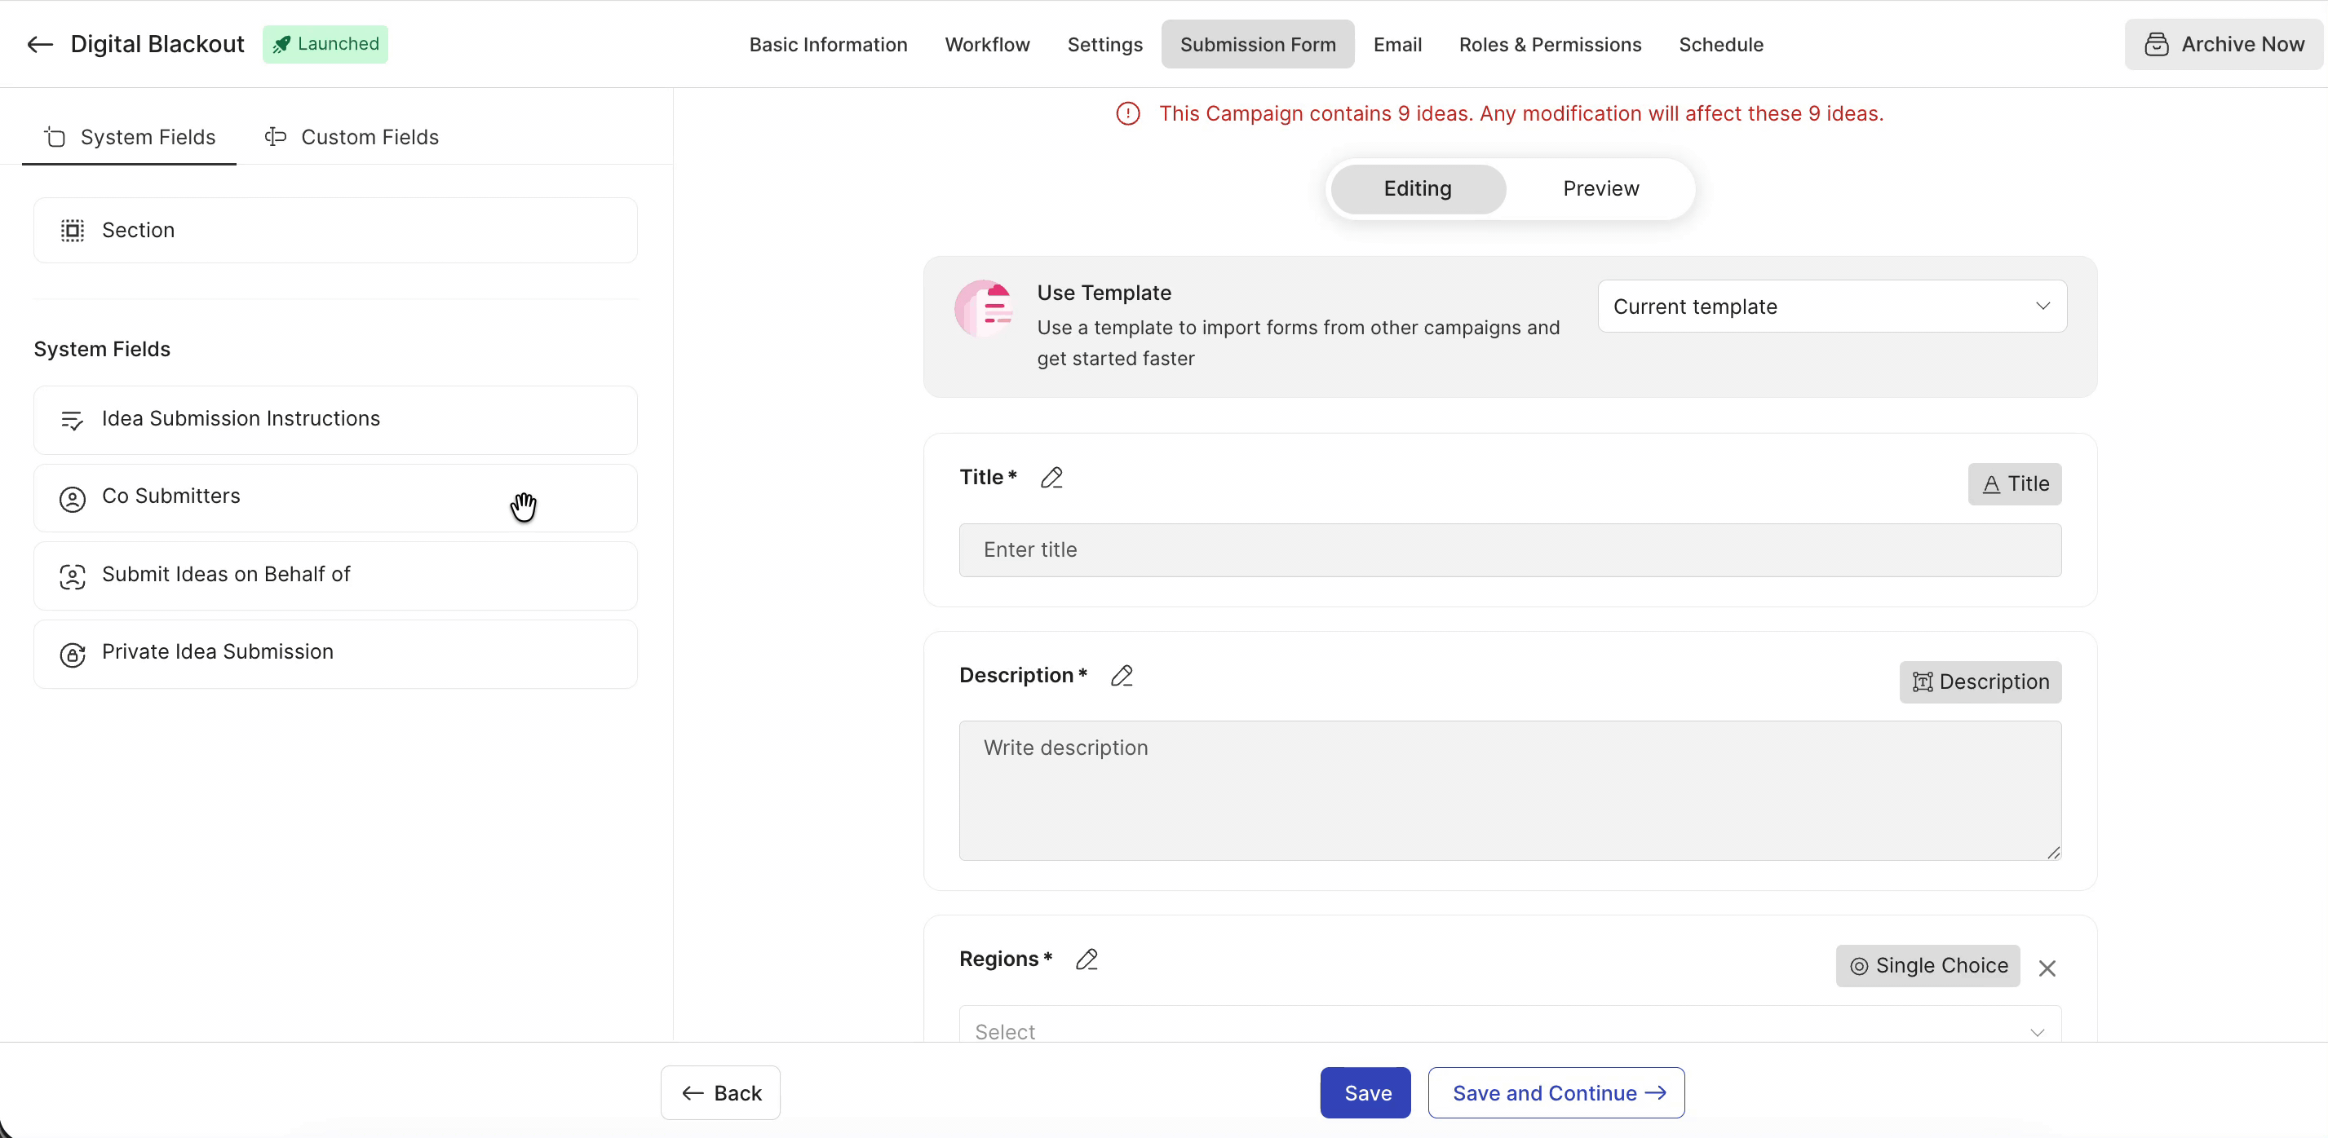The height and width of the screenshot is (1138, 2328).
Task: Click the Submit Ideas on Behalf of icon
Action: pos(73,576)
